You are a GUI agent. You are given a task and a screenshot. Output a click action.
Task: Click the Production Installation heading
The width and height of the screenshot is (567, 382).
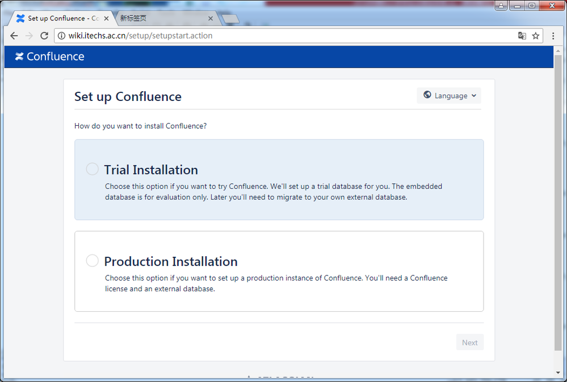[171, 261]
